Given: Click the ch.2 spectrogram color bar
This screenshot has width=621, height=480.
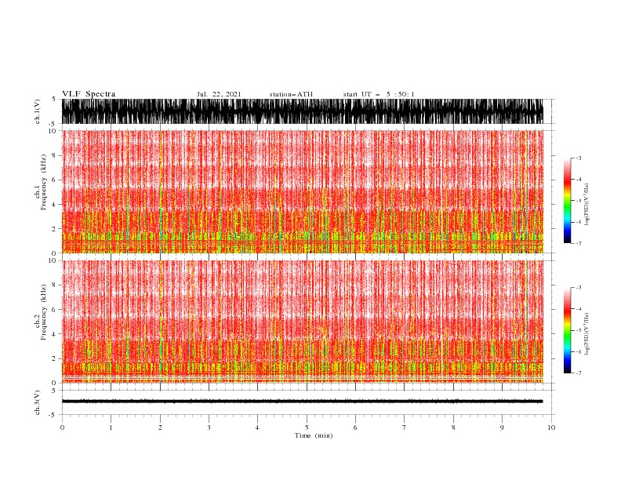Looking at the screenshot, I should point(567,330).
